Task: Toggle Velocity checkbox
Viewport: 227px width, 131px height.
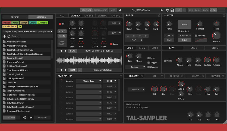Action: [x=196, y=35]
